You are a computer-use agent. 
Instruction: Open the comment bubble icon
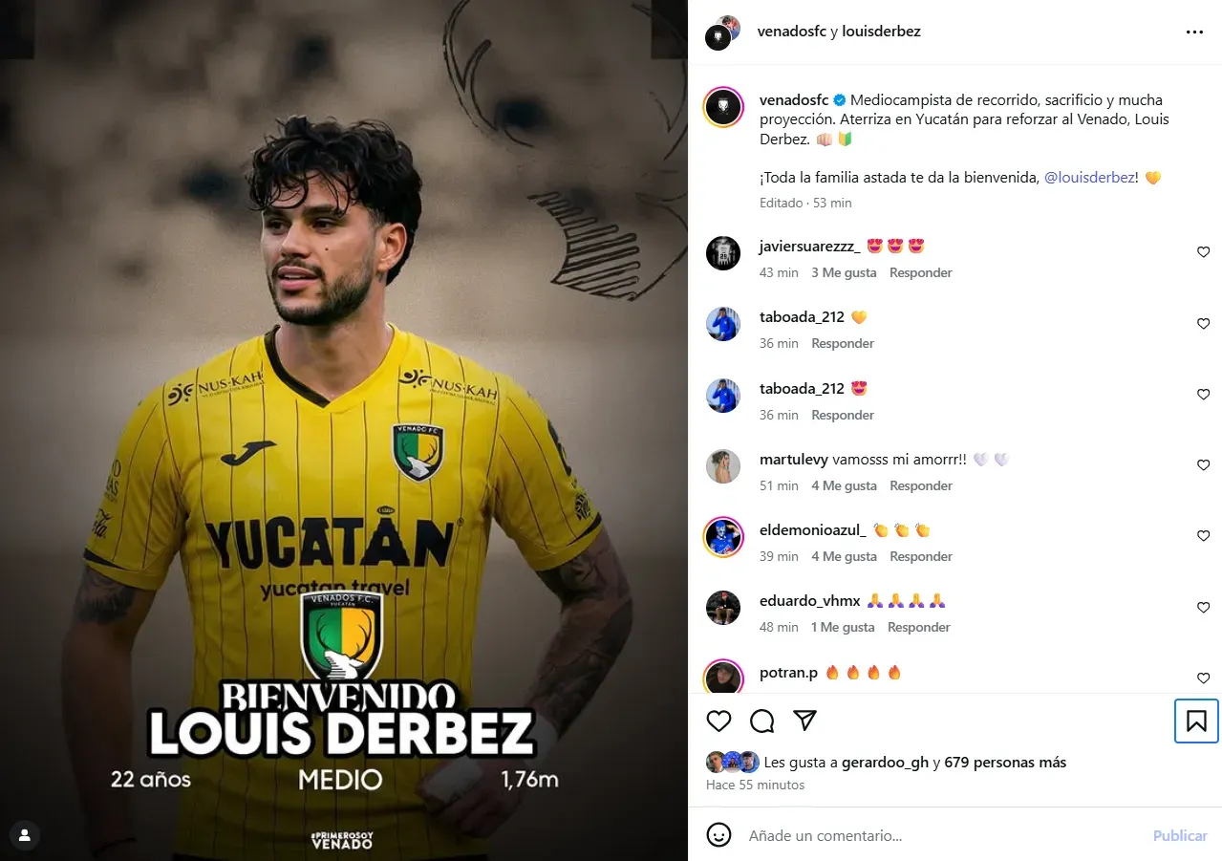[761, 721]
